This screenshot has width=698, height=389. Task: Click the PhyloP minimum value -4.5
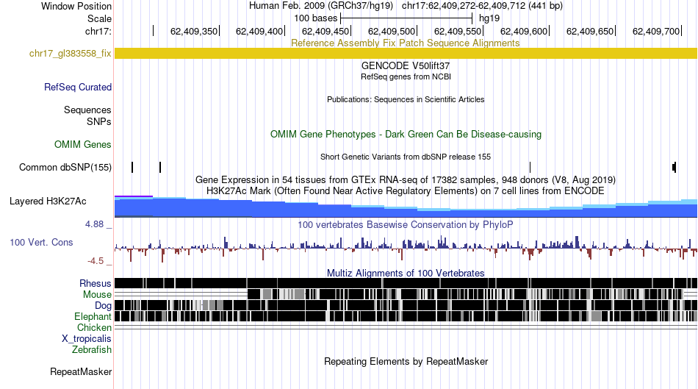[x=96, y=260]
